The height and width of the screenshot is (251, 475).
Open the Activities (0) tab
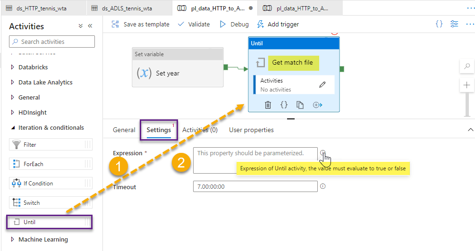pyautogui.click(x=200, y=130)
